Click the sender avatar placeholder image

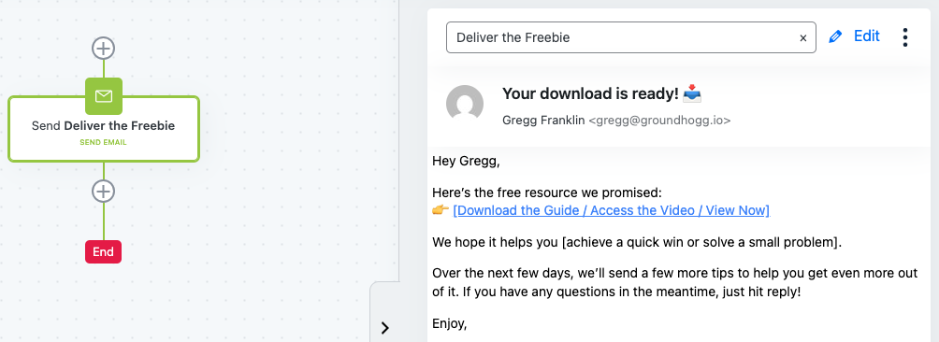click(465, 104)
